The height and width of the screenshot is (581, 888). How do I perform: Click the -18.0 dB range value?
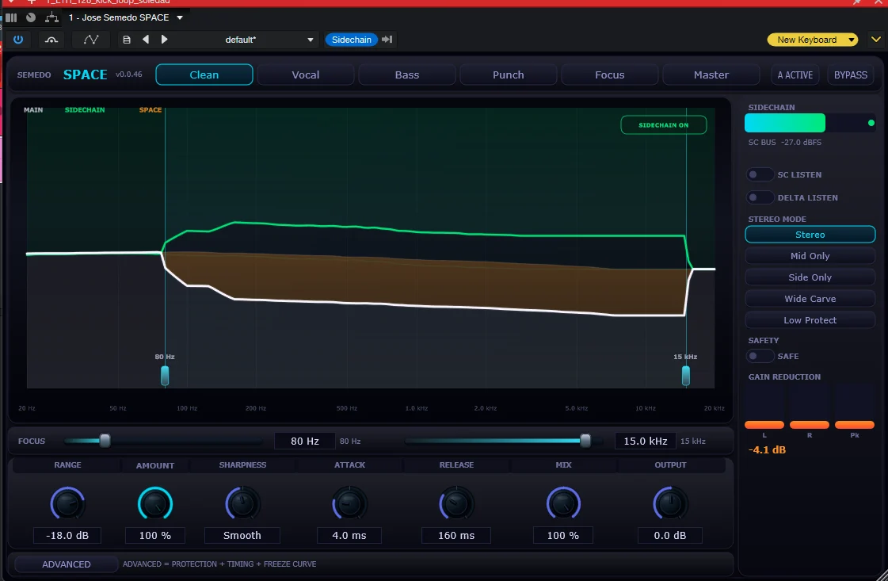tap(67, 536)
